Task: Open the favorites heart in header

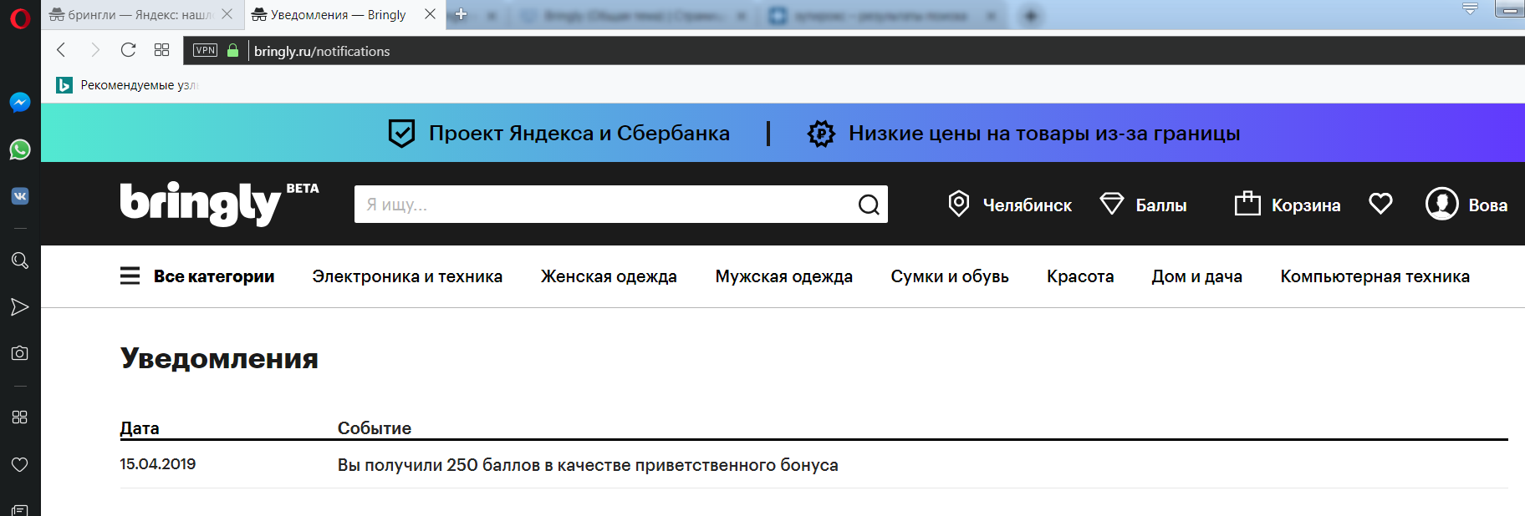Action: point(1380,204)
